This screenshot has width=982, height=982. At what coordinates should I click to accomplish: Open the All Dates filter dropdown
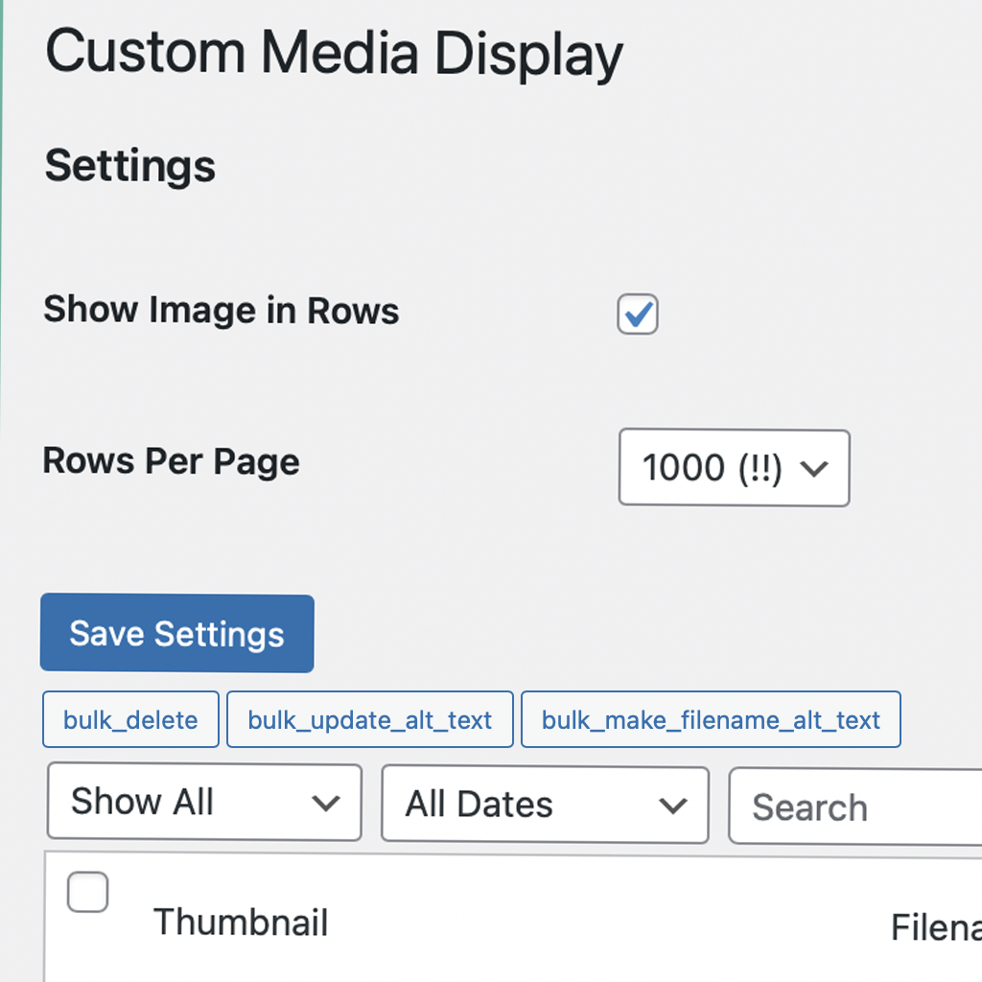[x=546, y=805]
